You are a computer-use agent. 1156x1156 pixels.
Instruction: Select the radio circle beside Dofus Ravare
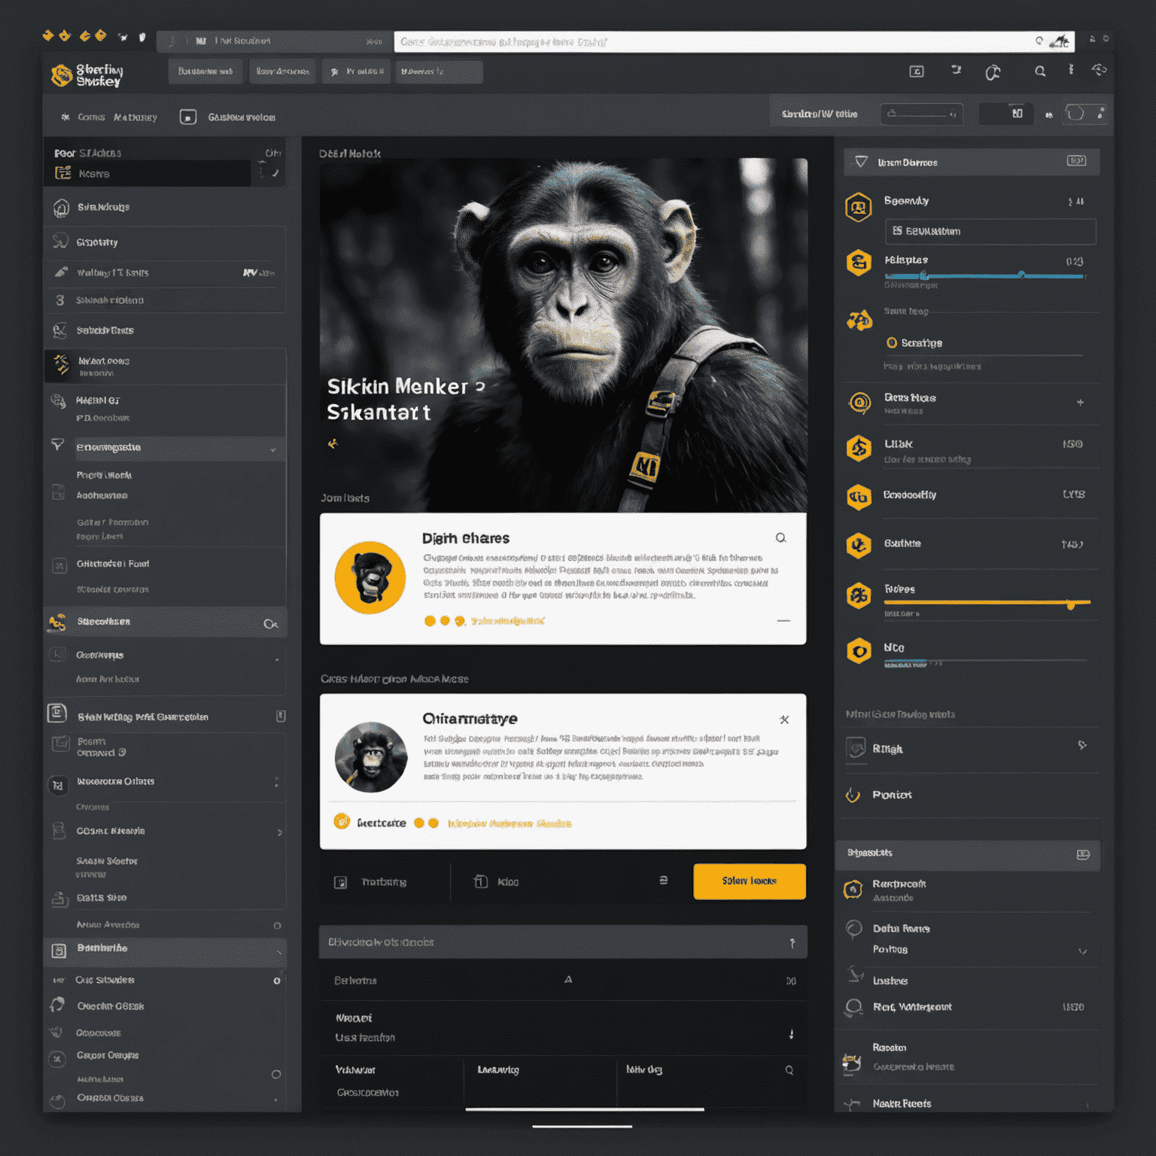pos(854,929)
